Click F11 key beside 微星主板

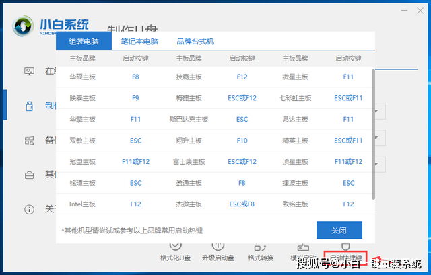pos(348,77)
